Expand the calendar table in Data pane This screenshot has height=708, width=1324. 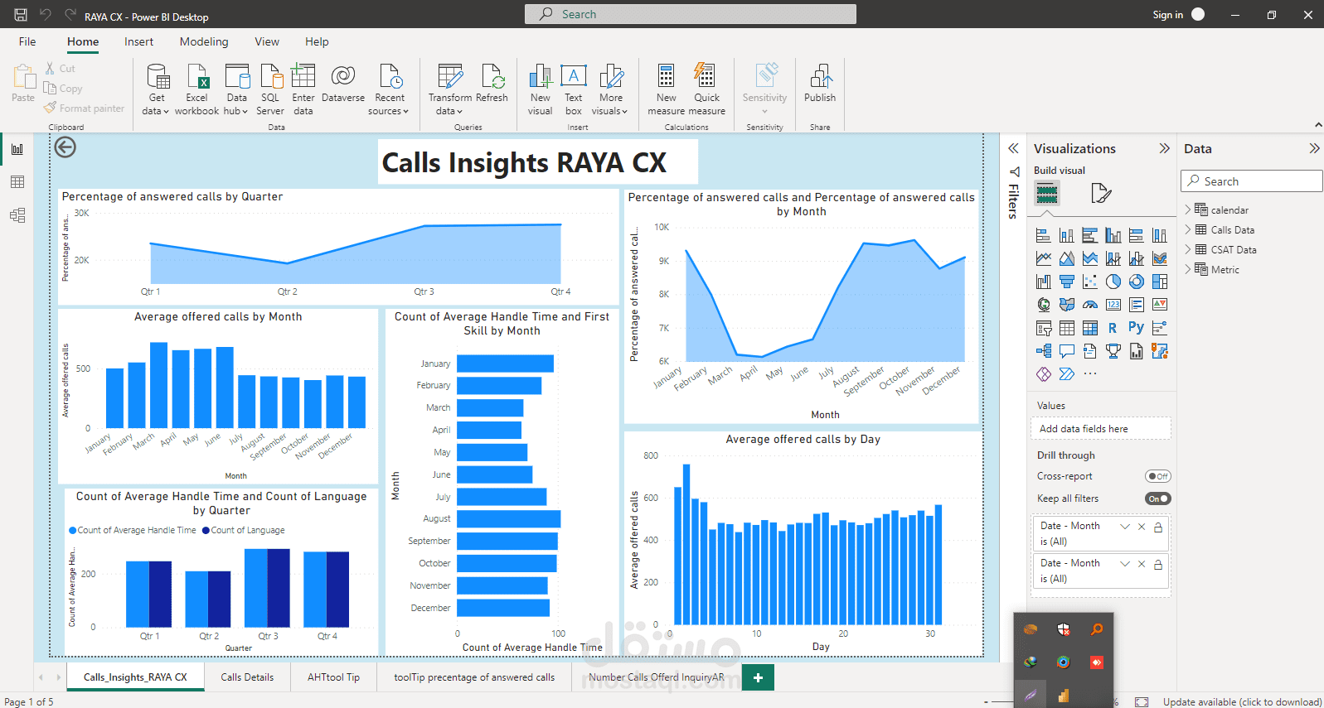[1187, 210]
